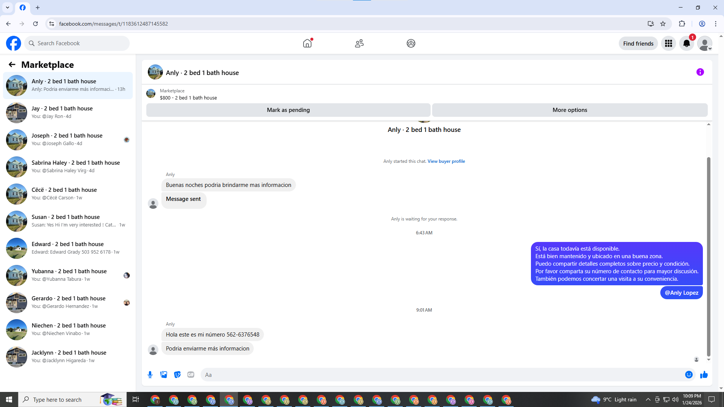Viewport: 724px width, 407px height.
Task: Open the Chrome tab search dropdown
Action: (7, 7)
